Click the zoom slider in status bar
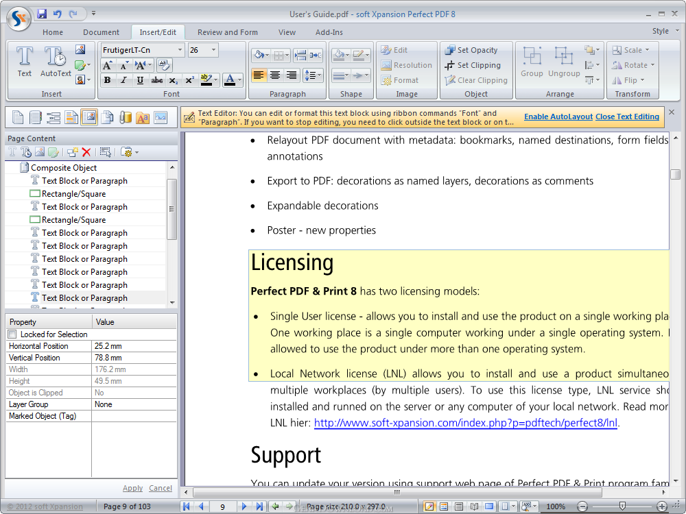This screenshot has width=686, height=514. point(622,506)
